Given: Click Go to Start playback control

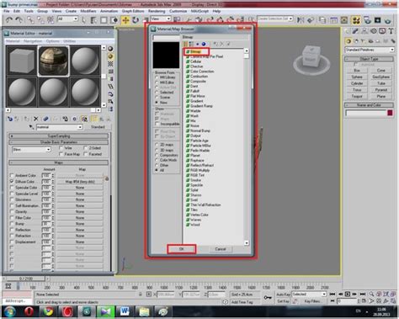Looking at the screenshot, I should point(332,294).
